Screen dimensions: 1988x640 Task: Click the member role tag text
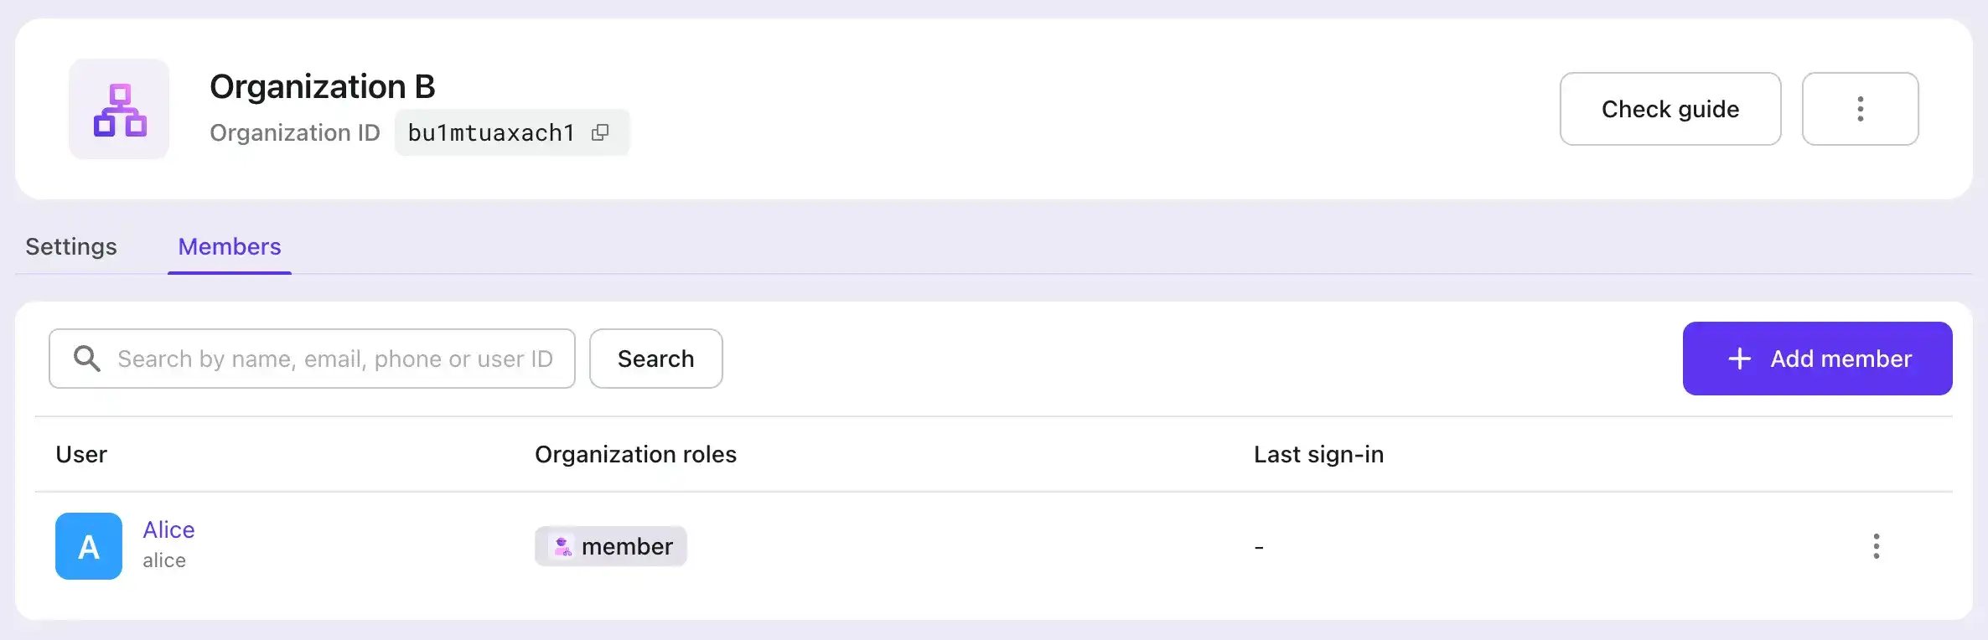627,546
